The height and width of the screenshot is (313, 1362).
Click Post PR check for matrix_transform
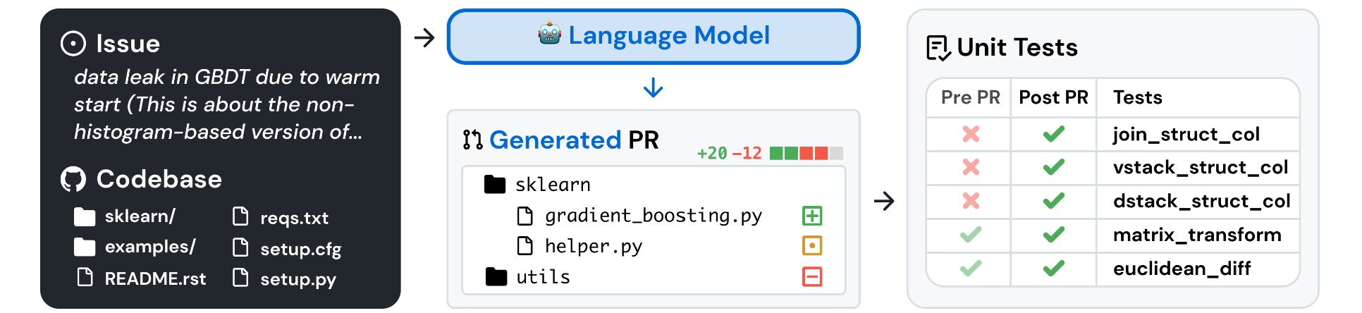tap(1054, 235)
